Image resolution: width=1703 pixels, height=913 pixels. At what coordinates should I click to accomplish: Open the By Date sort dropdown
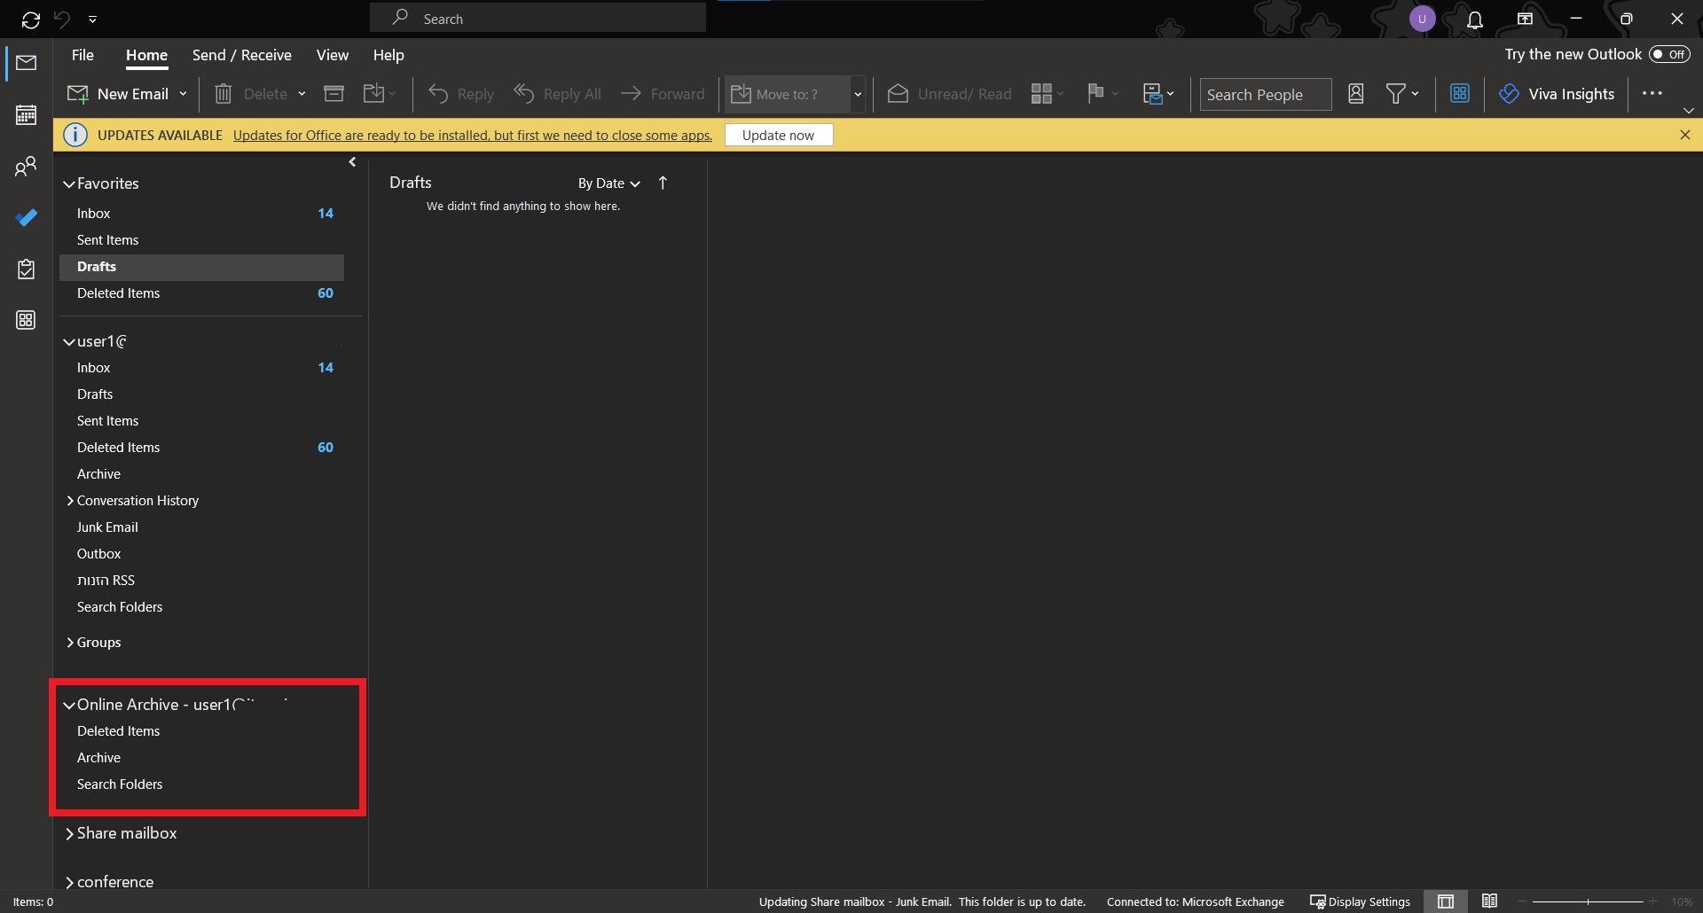click(x=608, y=183)
